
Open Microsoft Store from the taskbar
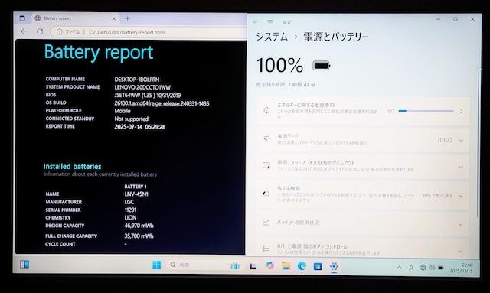click(318, 266)
